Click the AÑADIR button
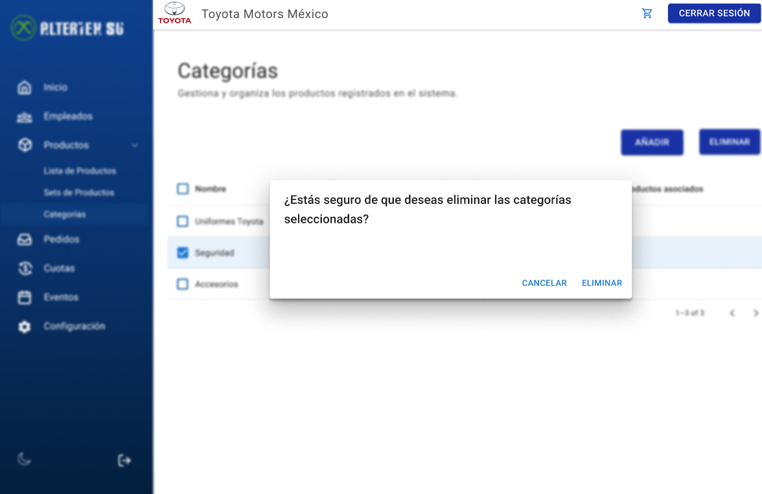The image size is (762, 494). [x=652, y=142]
